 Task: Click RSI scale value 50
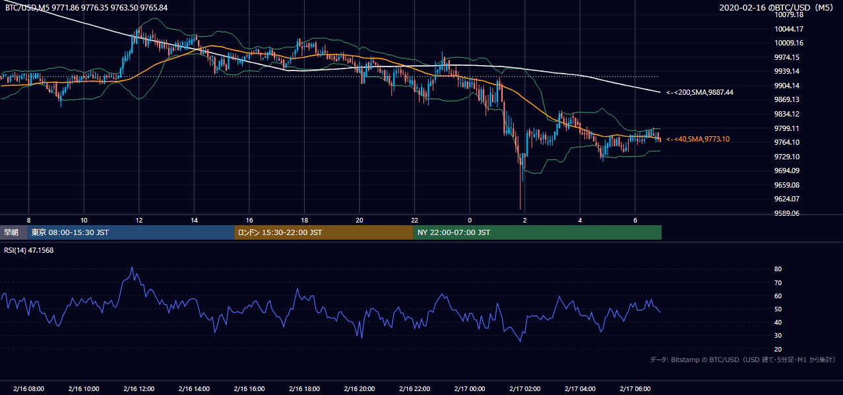click(x=778, y=309)
